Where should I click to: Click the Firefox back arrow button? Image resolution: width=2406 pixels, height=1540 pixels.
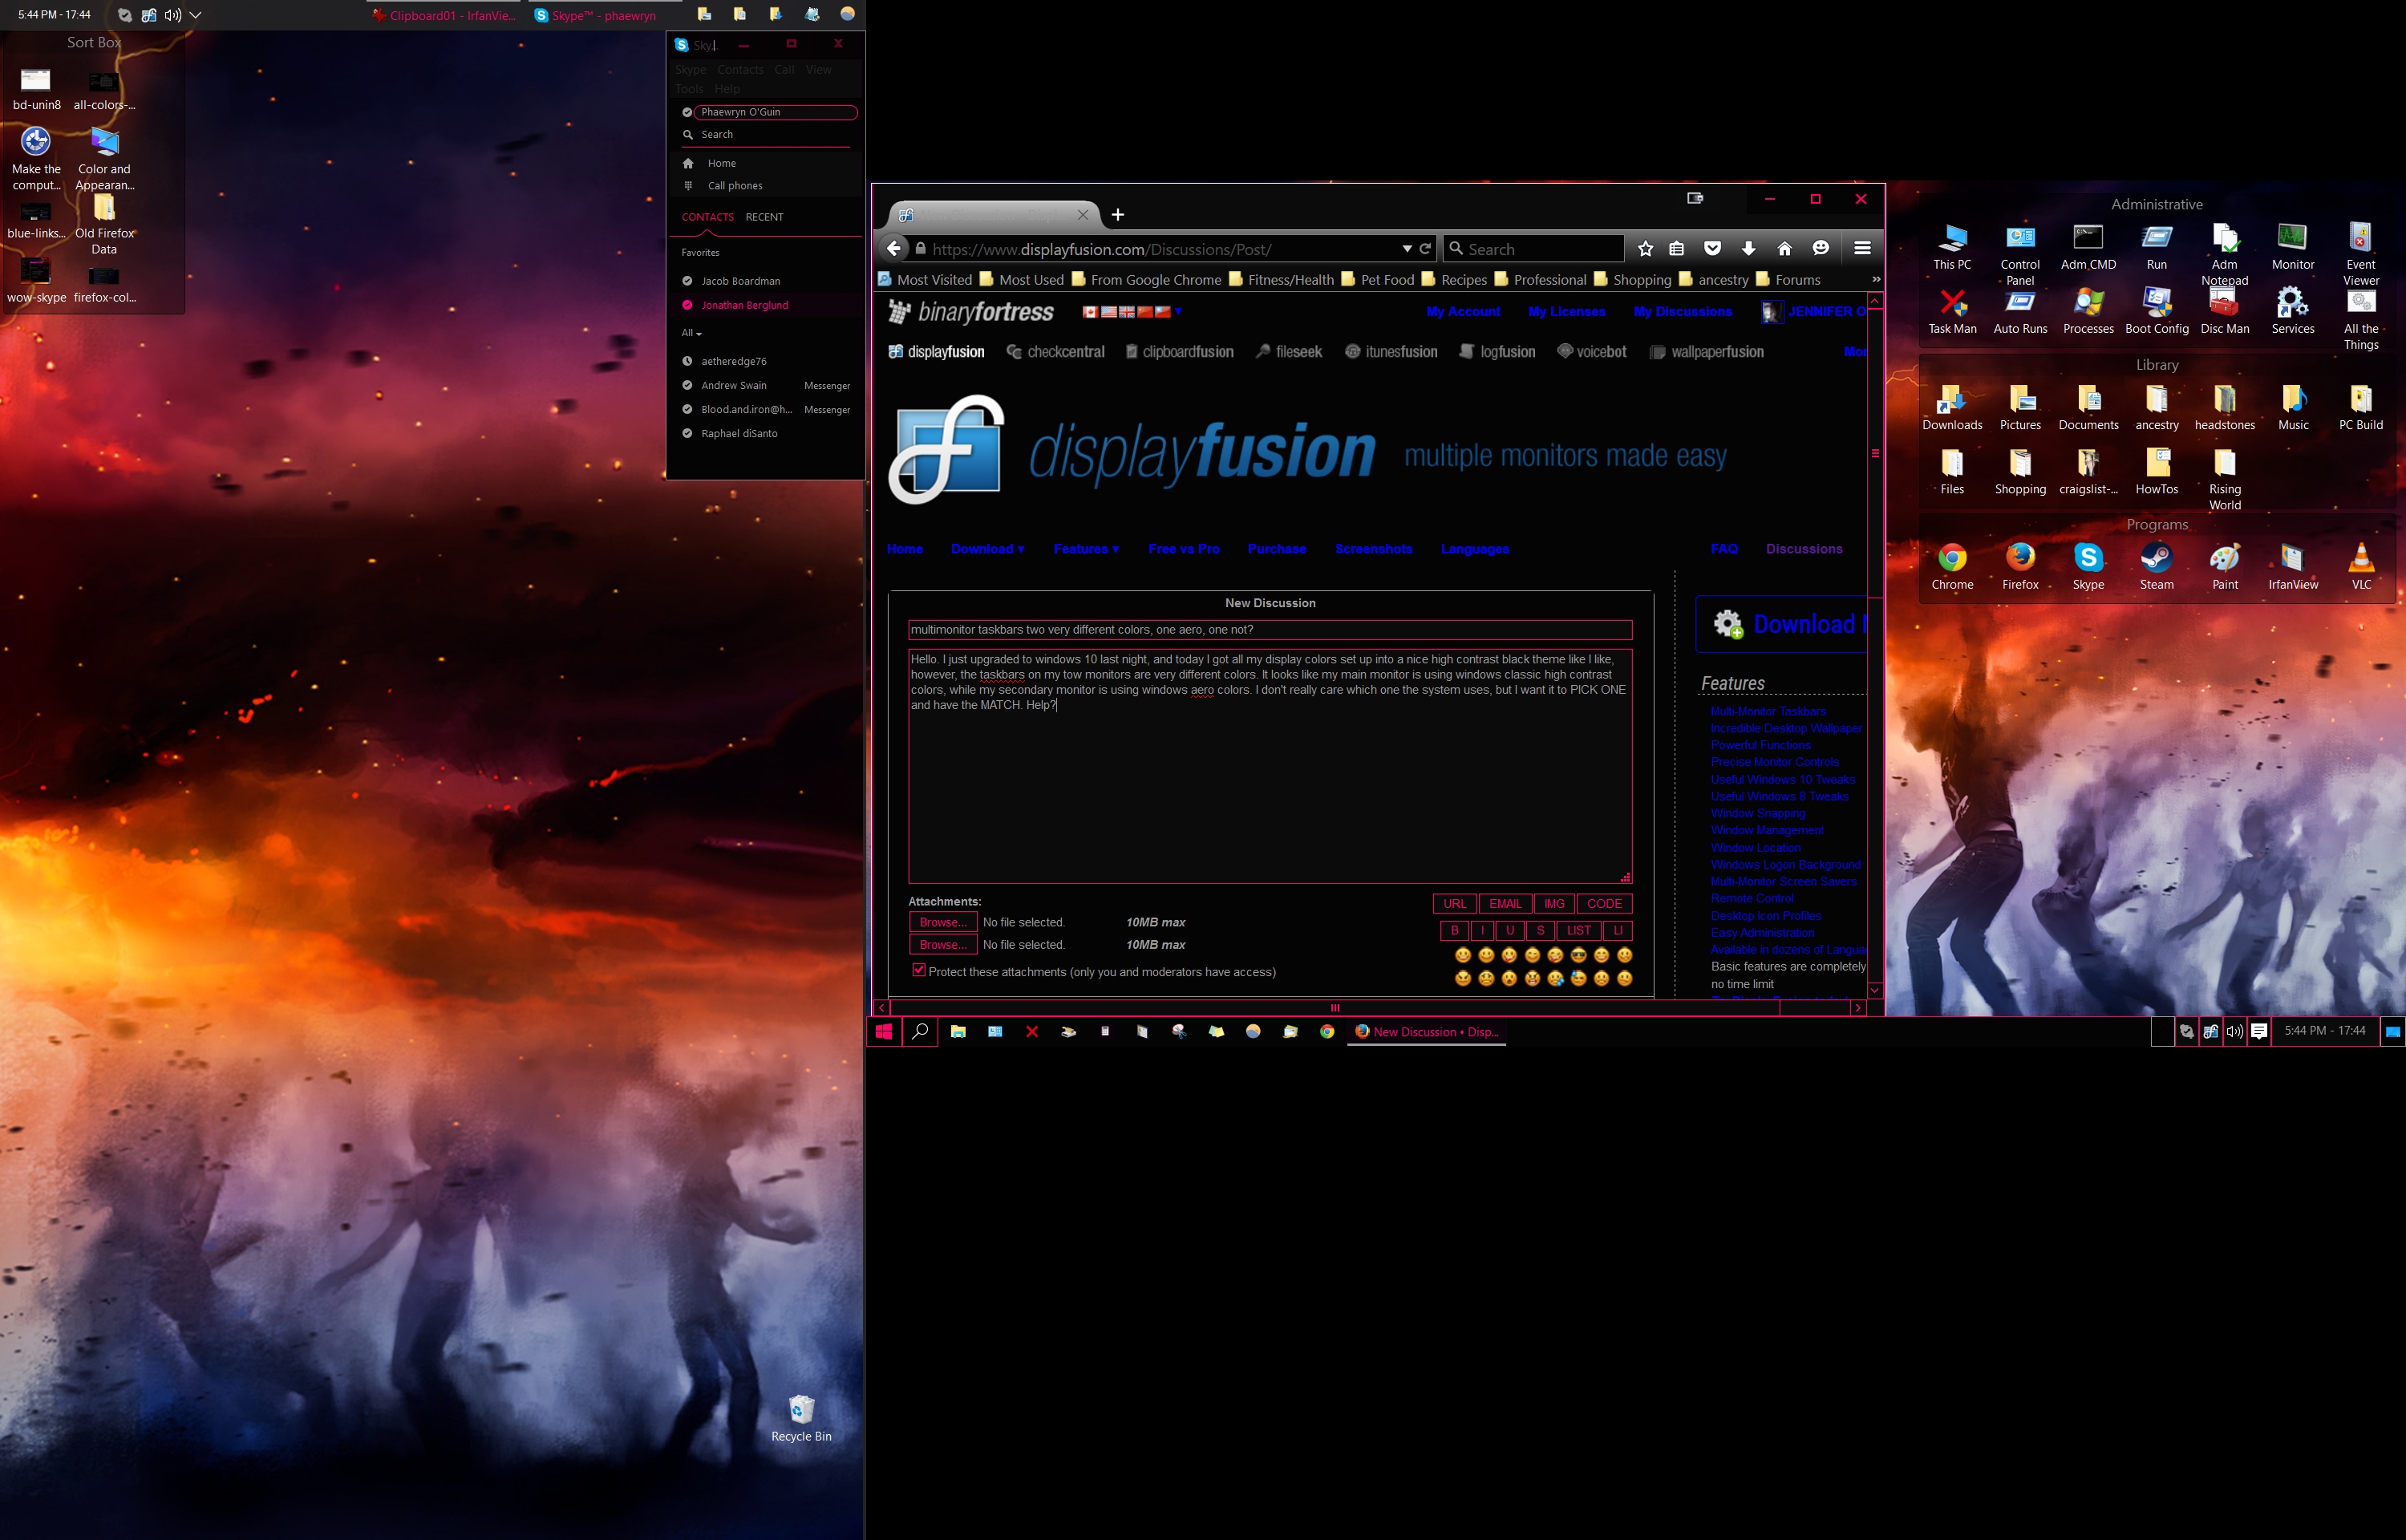click(894, 249)
